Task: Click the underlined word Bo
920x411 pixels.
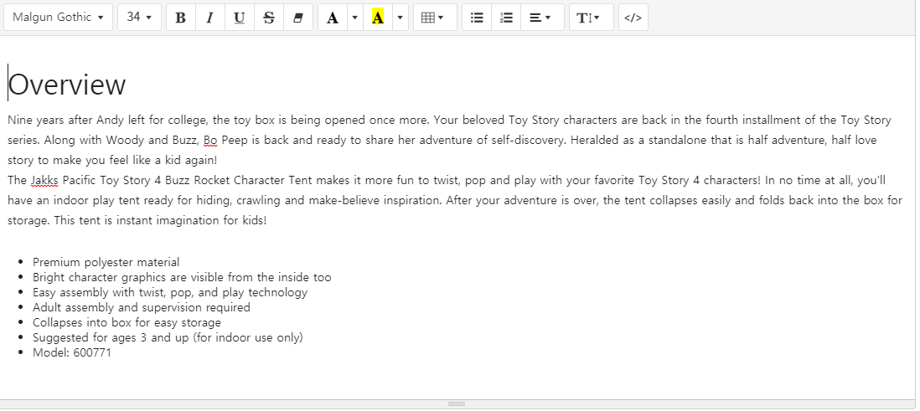Action: click(x=210, y=140)
